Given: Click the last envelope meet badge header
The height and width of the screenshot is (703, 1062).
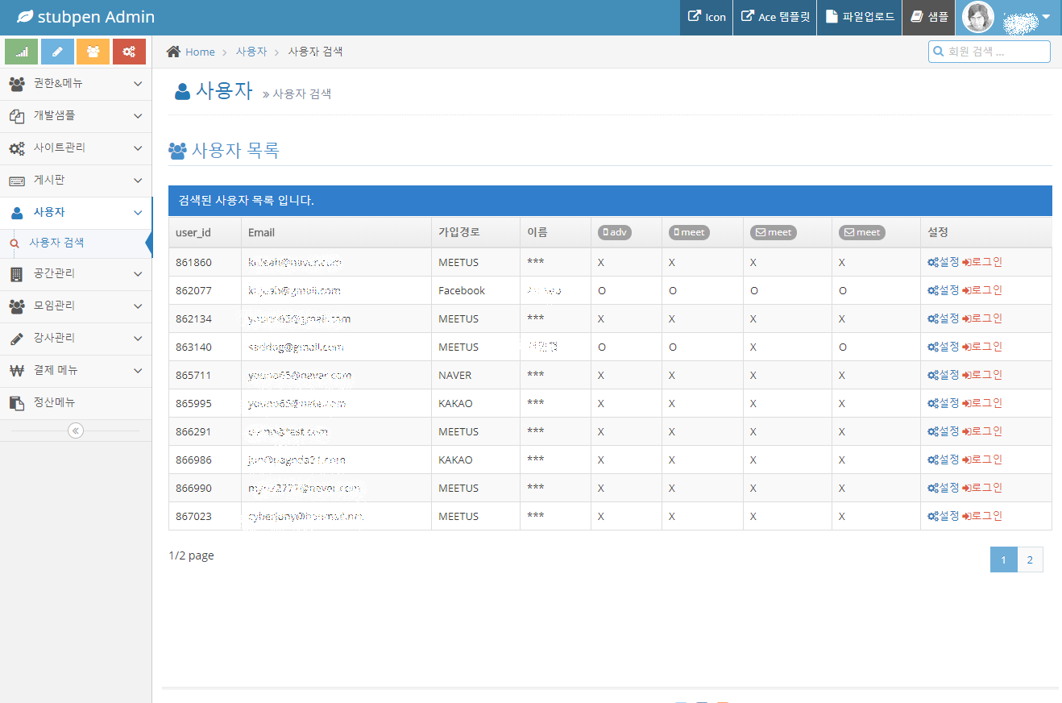Looking at the screenshot, I should pos(862,232).
